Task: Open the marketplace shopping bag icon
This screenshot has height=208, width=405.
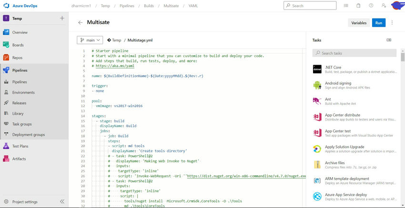Action: (x=358, y=6)
